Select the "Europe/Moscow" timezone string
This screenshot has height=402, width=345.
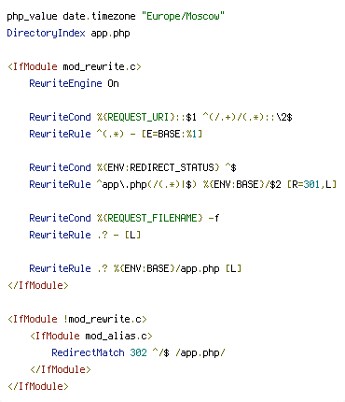coord(183,16)
